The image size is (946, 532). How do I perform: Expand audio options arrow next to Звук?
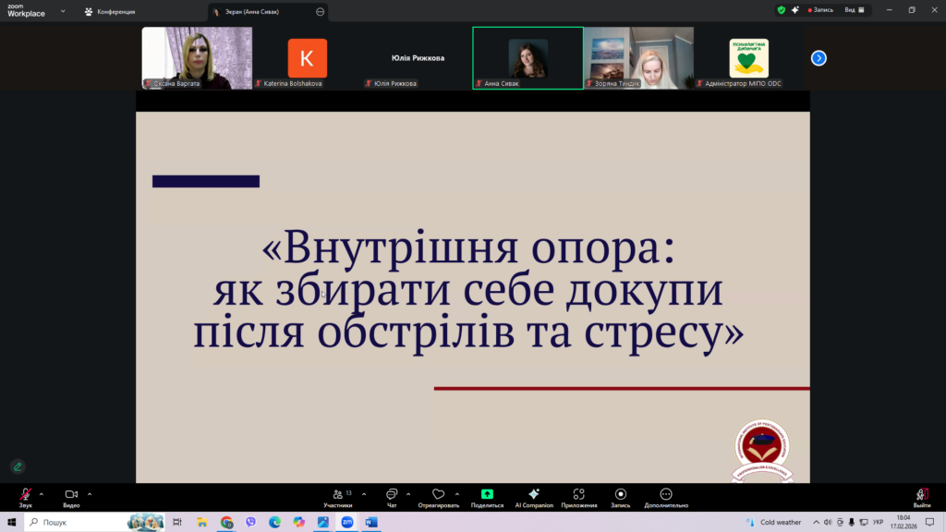pos(42,494)
